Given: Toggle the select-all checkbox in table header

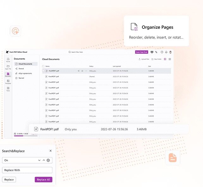Looking at the screenshot, I should [x=43, y=66].
